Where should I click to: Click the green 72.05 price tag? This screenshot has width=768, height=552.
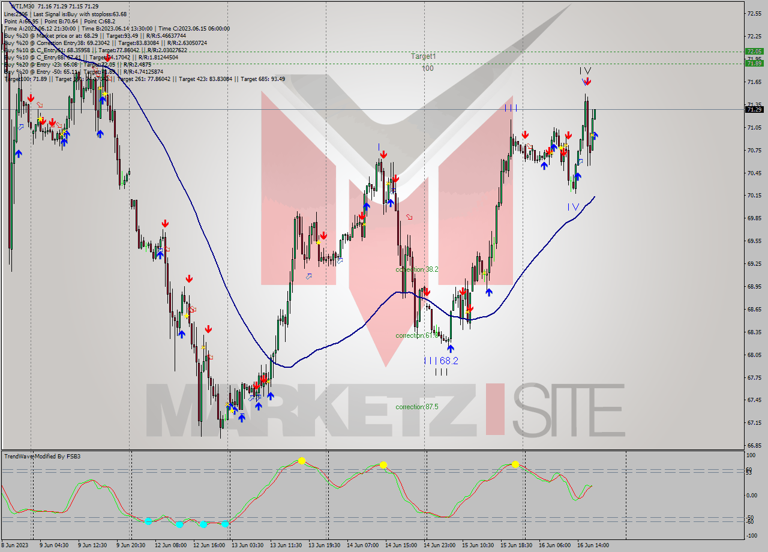point(754,52)
